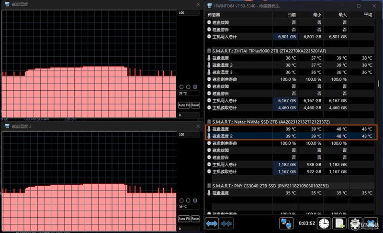Click the 922 GB minimum value cell
The height and width of the screenshot is (233, 383).
[311, 171]
